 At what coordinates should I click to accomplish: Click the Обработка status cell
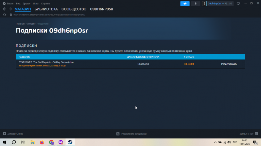pyautogui.click(x=143, y=64)
